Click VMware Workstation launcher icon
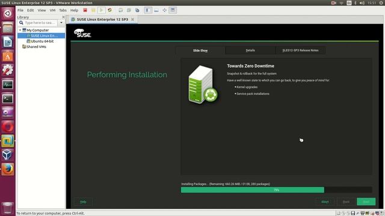The image size is (385, 216). pos(8,141)
